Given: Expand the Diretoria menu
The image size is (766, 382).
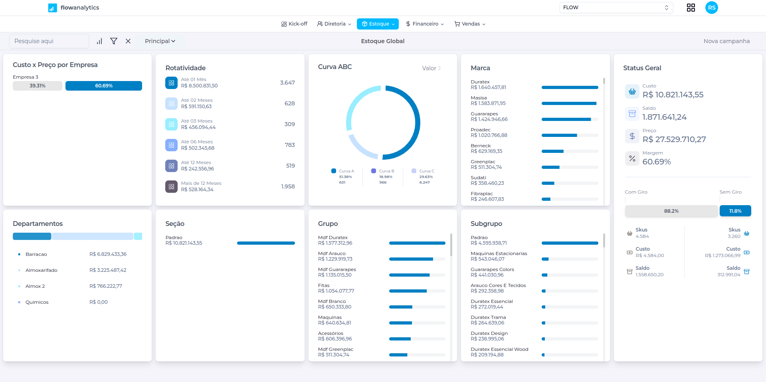Looking at the screenshot, I should [x=334, y=24].
